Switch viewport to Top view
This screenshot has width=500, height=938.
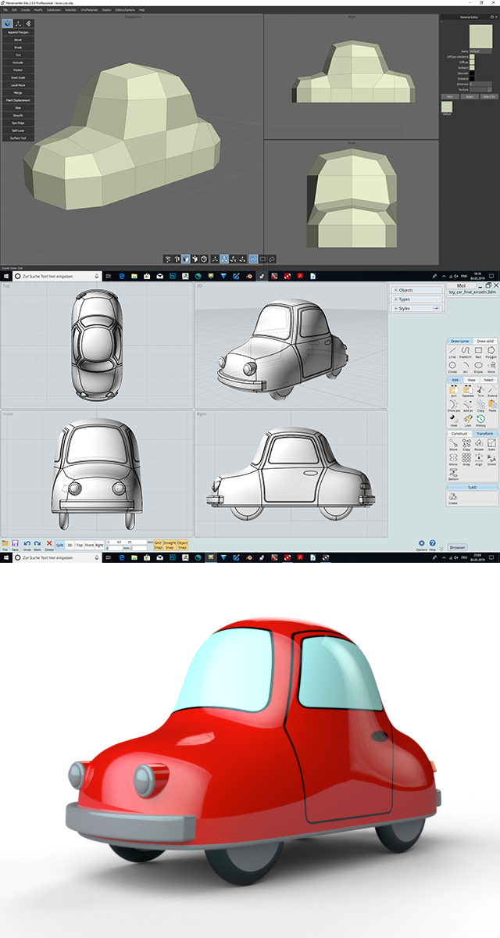coord(79,545)
